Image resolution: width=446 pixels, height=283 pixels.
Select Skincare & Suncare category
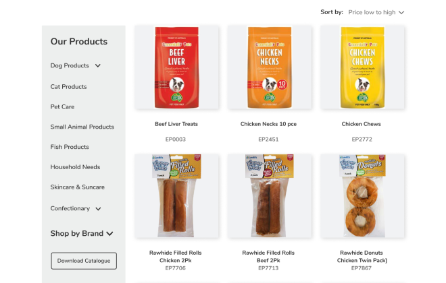[77, 187]
